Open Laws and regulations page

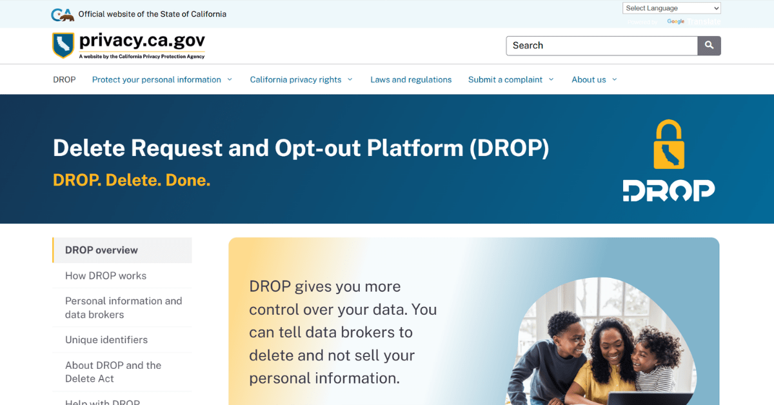tap(411, 80)
